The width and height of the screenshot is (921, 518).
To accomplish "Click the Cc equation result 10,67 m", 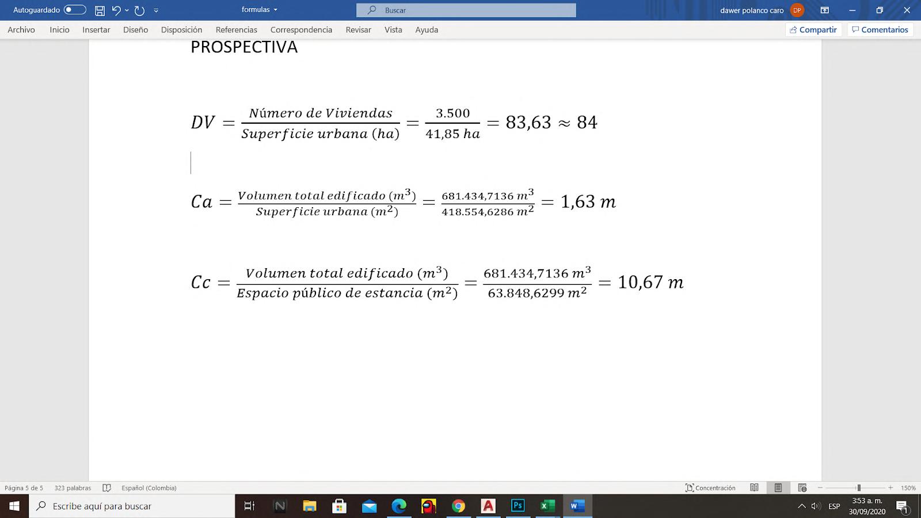I will [x=650, y=283].
